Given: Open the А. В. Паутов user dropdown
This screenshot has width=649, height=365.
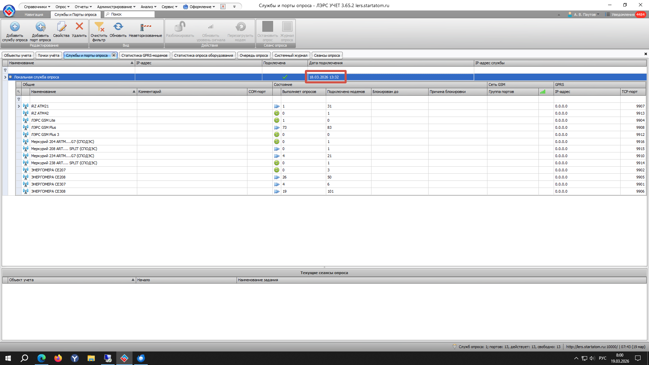Looking at the screenshot, I should pyautogui.click(x=584, y=15).
